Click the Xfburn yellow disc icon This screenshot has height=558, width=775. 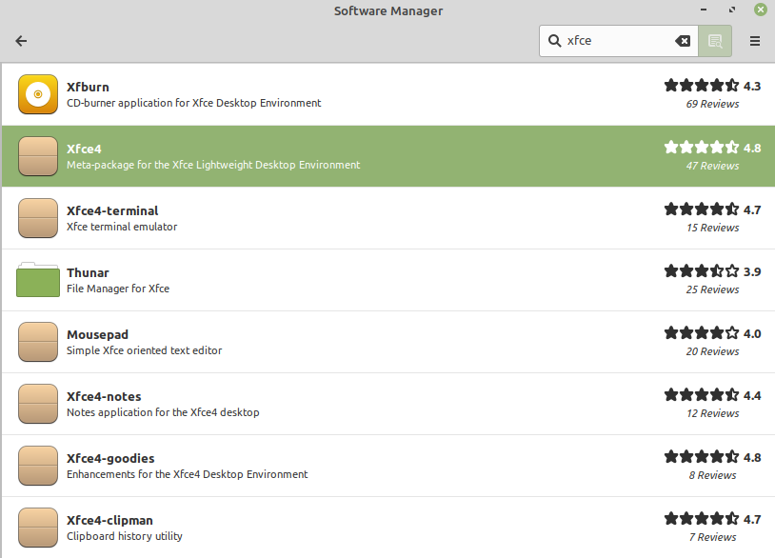(38, 94)
